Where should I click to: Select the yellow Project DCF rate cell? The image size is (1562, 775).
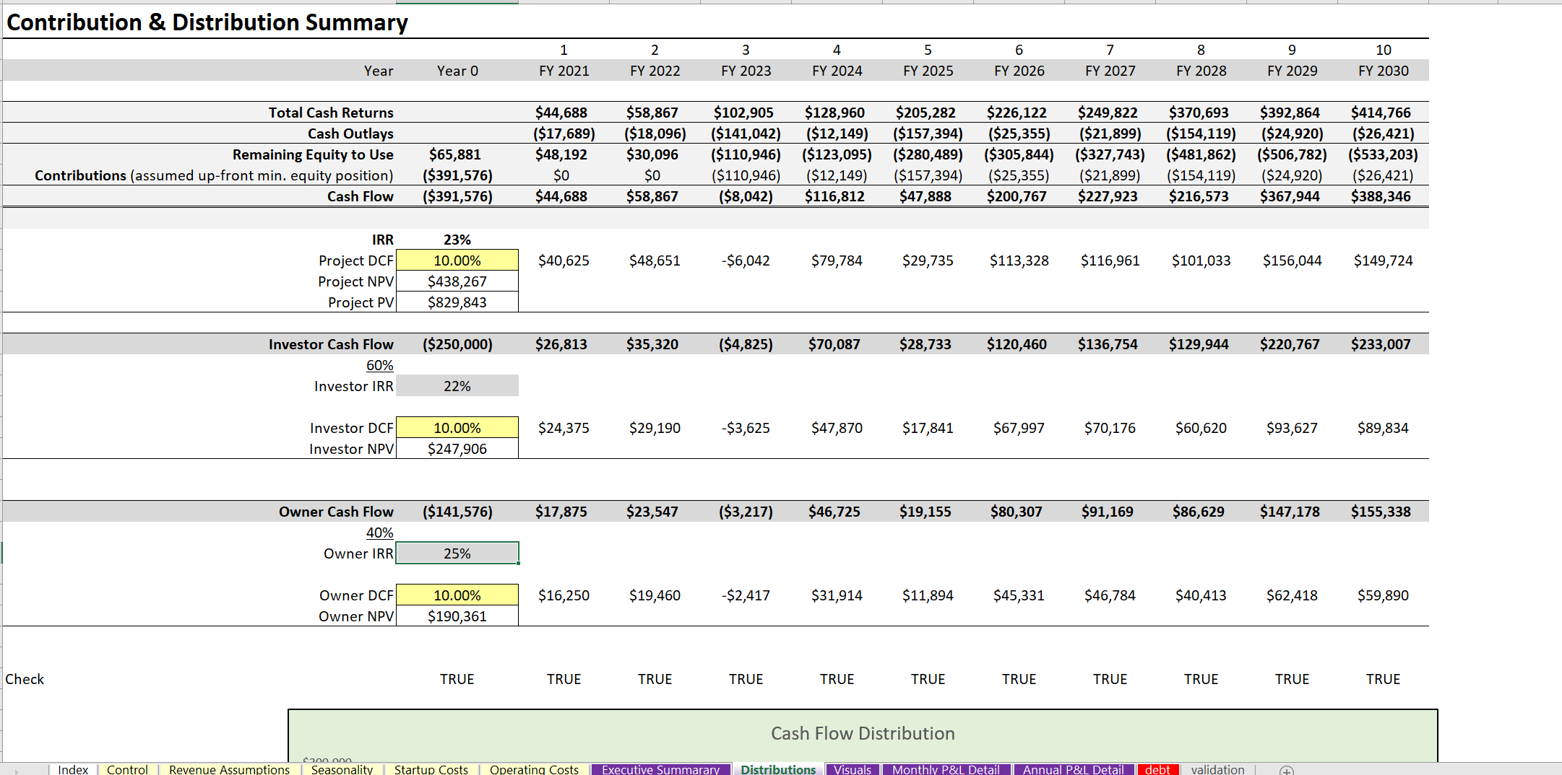[457, 260]
